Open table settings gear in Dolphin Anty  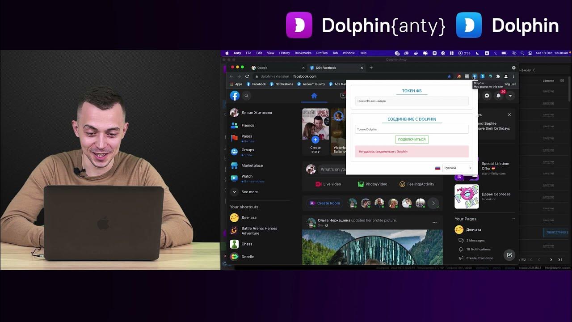tap(562, 81)
